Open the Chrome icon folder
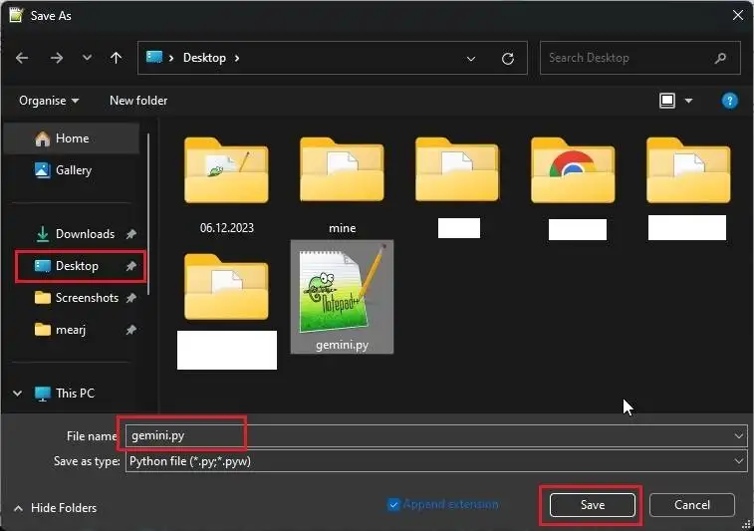This screenshot has width=754, height=531. point(573,170)
